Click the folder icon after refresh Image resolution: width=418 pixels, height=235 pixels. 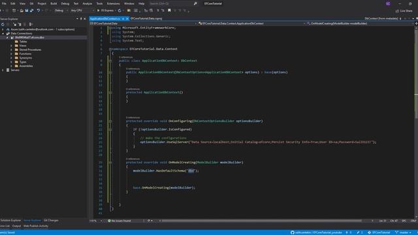[x=129, y=10]
